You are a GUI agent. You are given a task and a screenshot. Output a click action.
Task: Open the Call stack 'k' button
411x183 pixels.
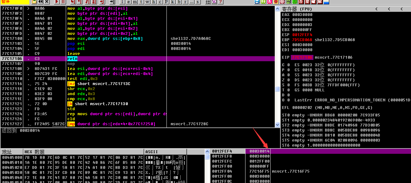coord(172,2)
